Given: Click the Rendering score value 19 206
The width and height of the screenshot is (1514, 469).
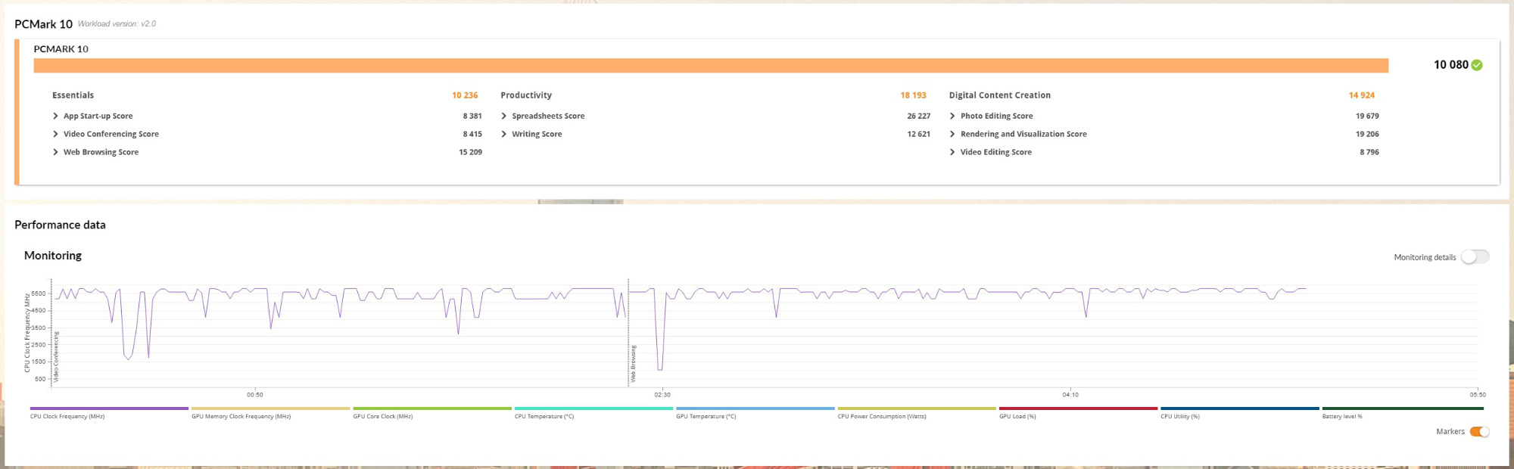Looking at the screenshot, I should 1367,134.
